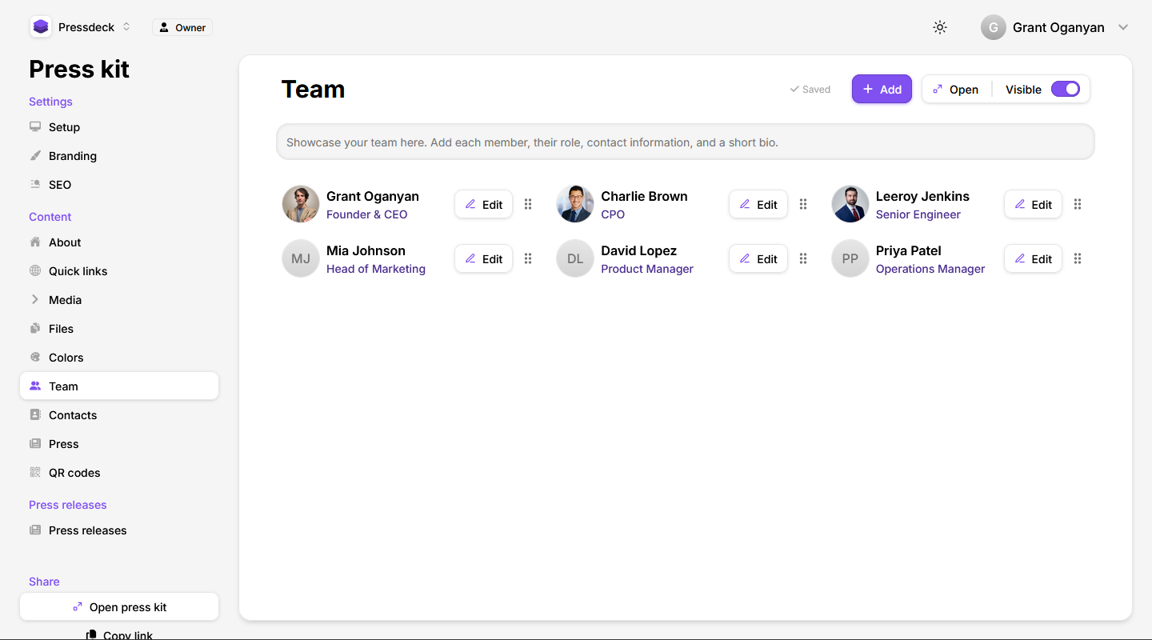This screenshot has width=1152, height=640.
Task: Click drag handle beside Priya Patel's Edit button
Action: tap(1078, 258)
